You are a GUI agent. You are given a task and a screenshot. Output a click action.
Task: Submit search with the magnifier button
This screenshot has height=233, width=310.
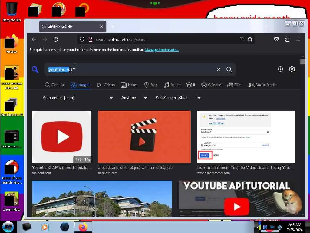229,69
